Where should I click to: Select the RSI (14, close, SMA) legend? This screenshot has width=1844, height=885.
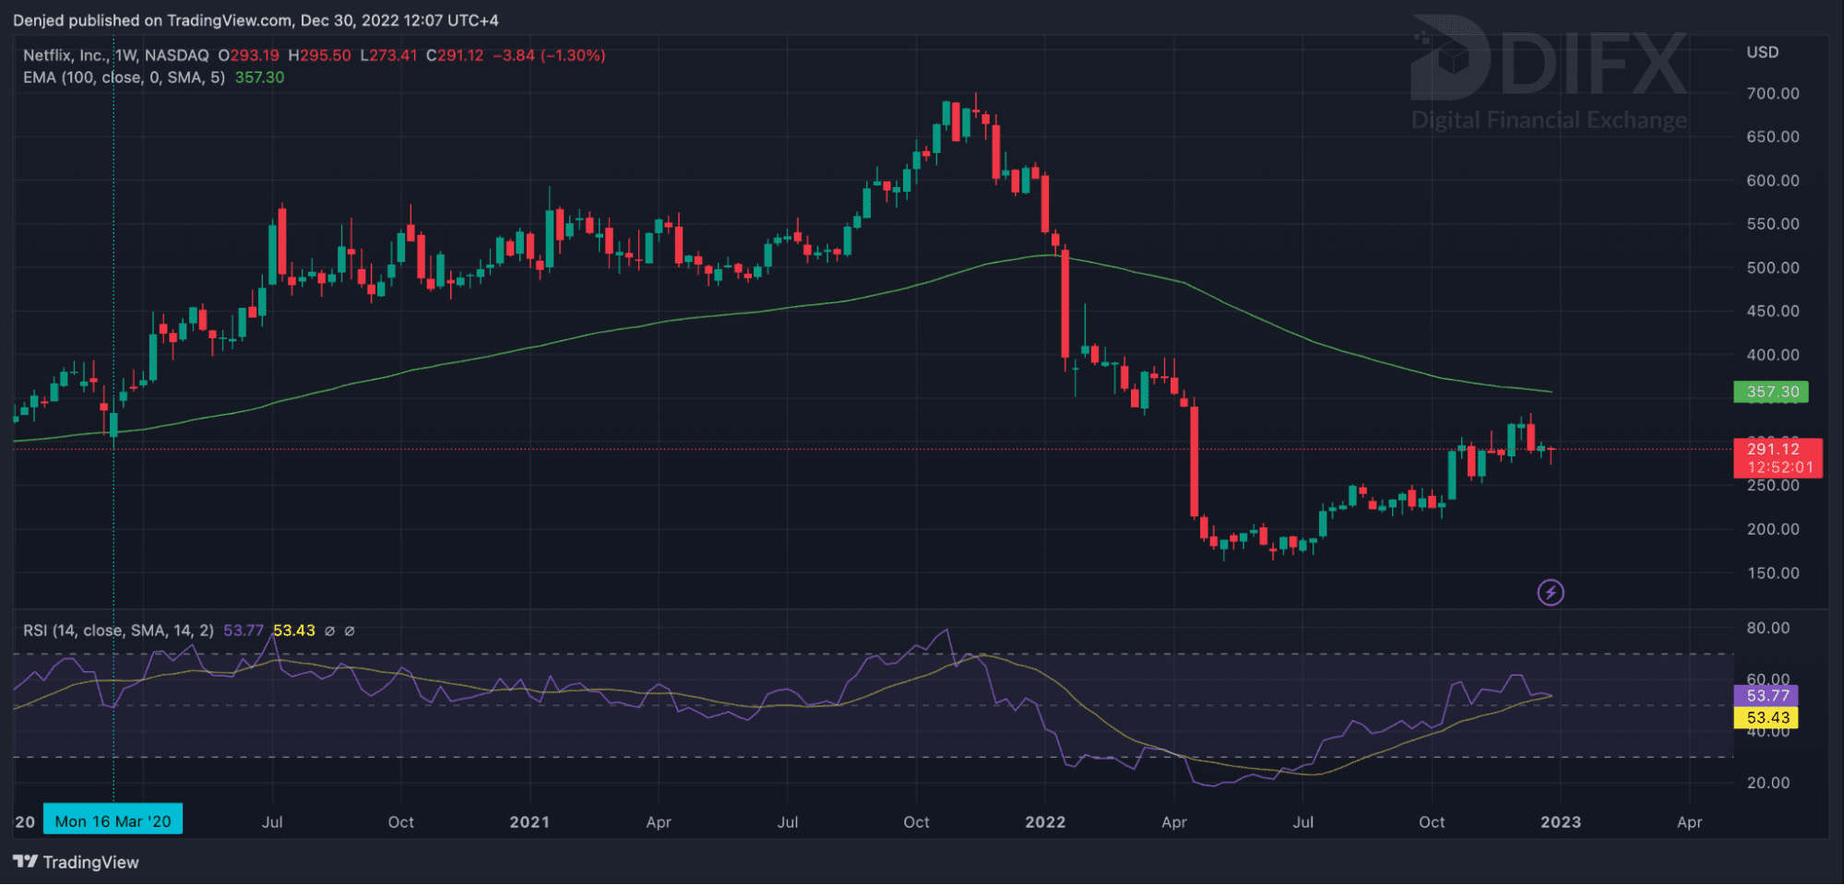[118, 631]
